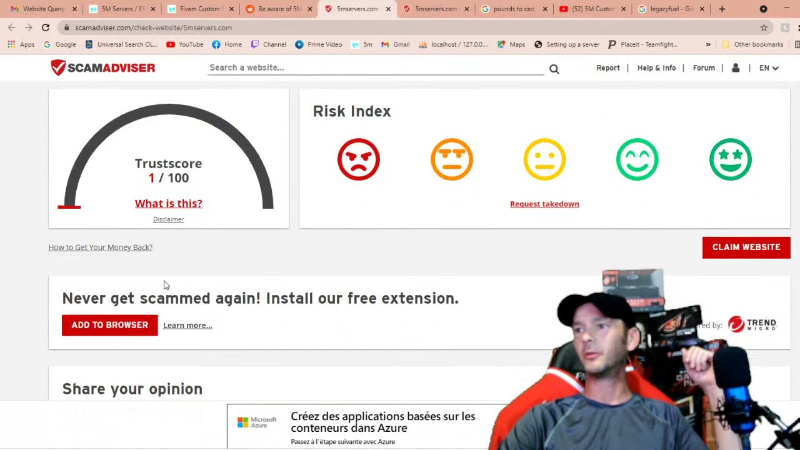Select the yellow neutral face icon
This screenshot has width=800, height=450.
[x=544, y=159]
